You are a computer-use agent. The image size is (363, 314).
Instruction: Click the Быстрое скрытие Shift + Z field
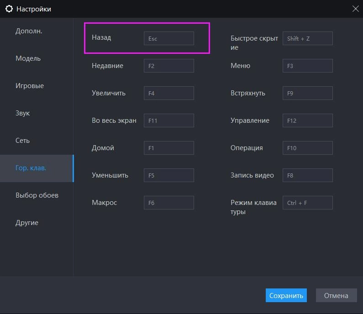pyautogui.click(x=307, y=38)
